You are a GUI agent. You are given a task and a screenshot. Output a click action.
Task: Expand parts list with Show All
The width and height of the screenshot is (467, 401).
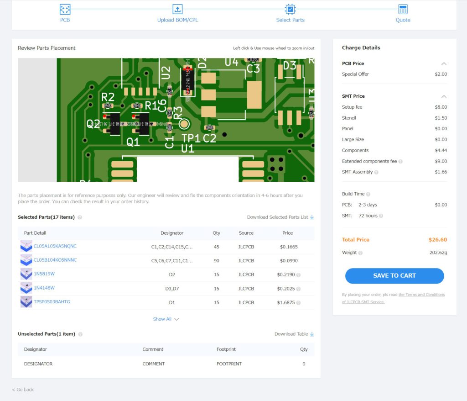click(166, 319)
